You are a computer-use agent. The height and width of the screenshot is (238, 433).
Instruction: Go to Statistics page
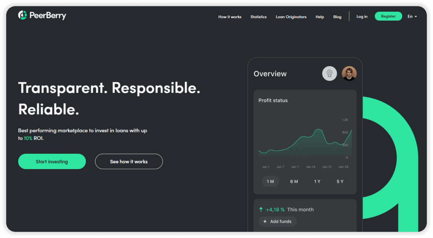[259, 17]
